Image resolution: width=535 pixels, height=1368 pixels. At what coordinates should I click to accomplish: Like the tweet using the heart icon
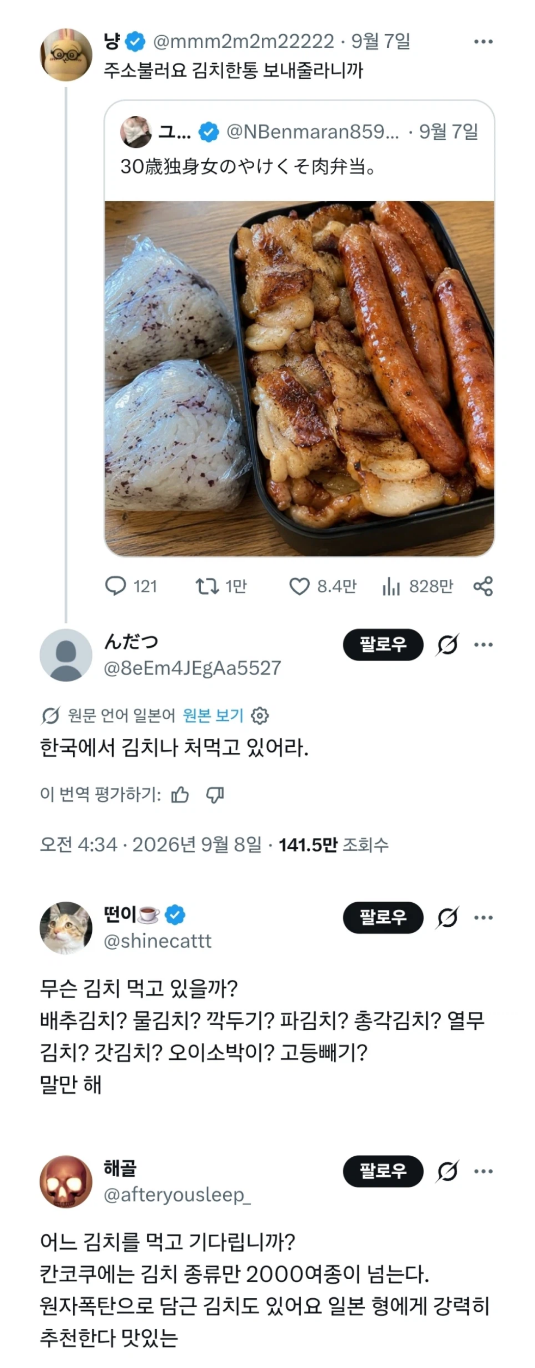point(299,586)
